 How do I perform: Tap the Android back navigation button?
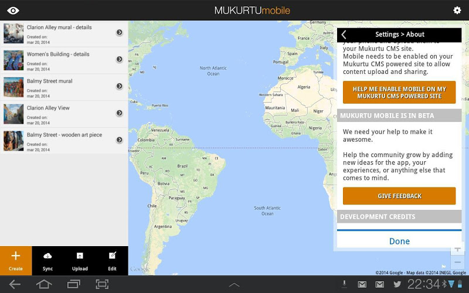pos(15,284)
